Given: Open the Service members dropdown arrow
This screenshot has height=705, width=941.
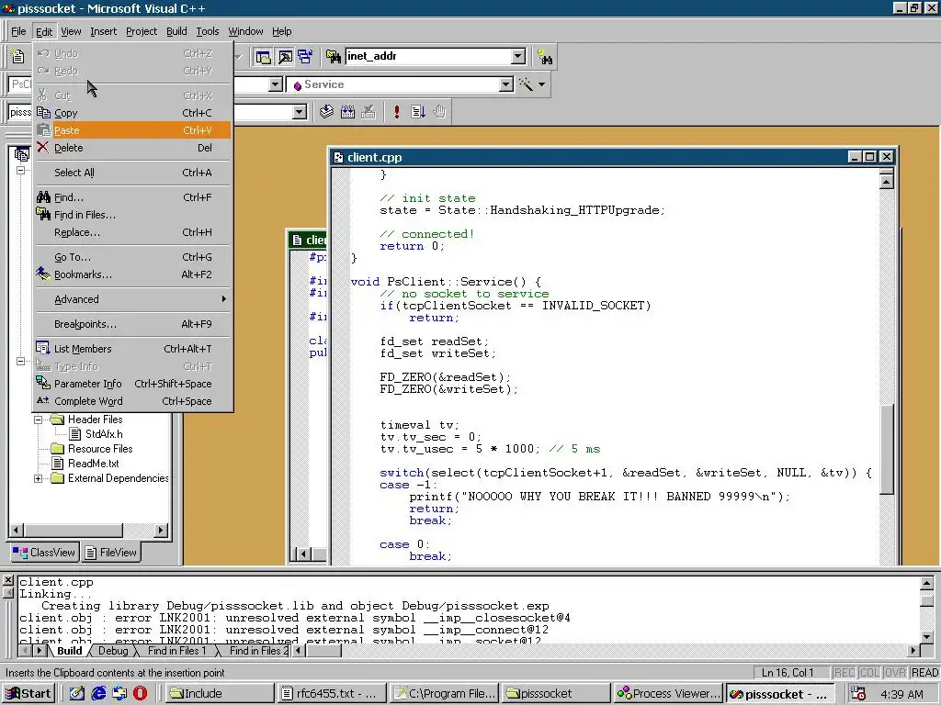Looking at the screenshot, I should tap(506, 84).
